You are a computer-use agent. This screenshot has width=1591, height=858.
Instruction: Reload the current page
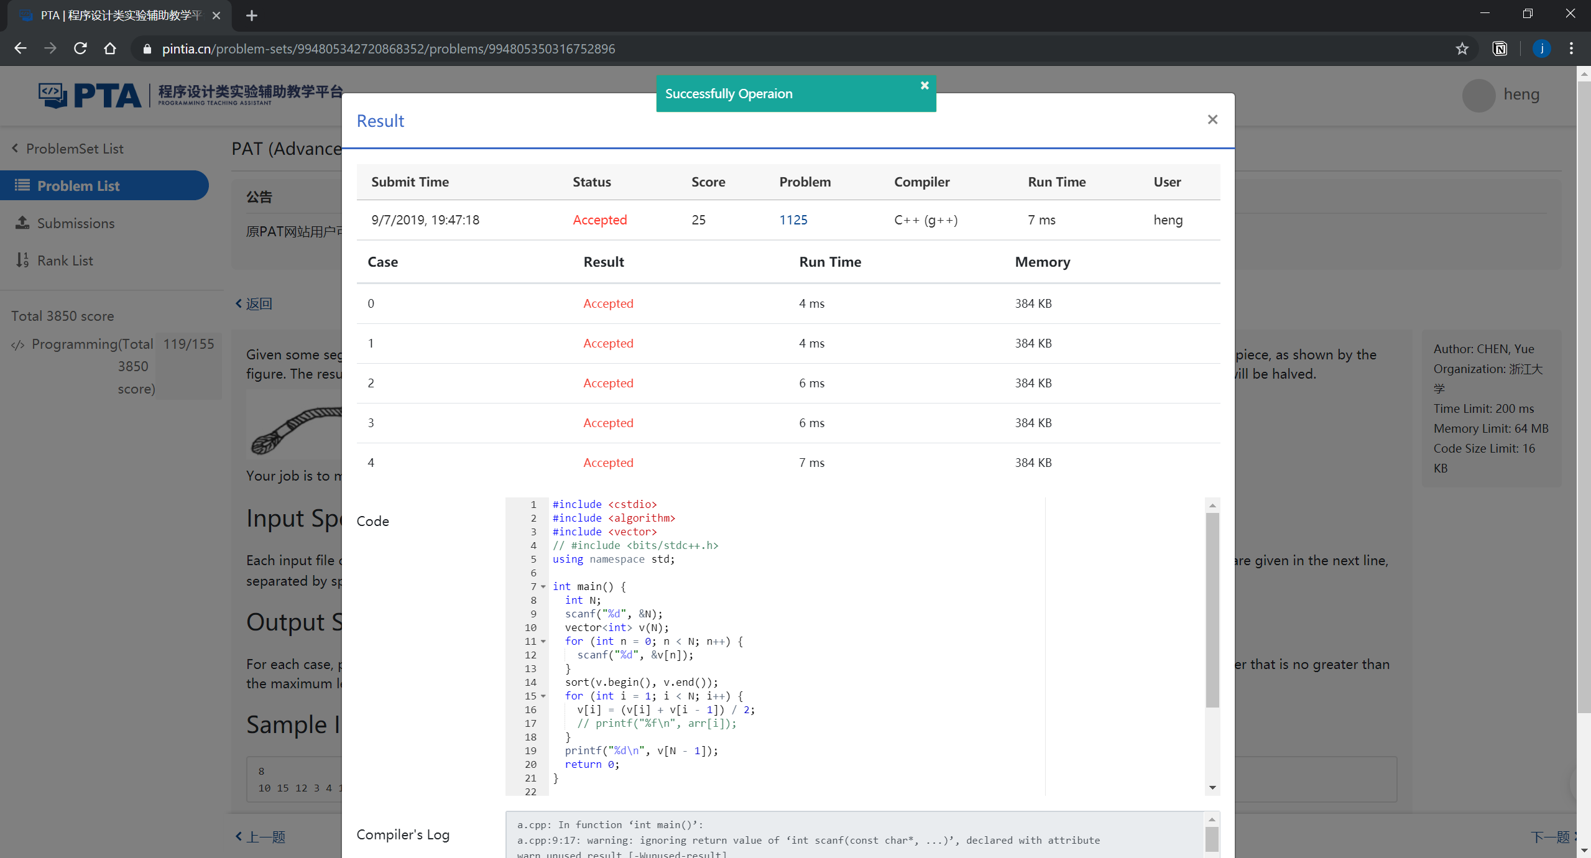click(x=80, y=48)
